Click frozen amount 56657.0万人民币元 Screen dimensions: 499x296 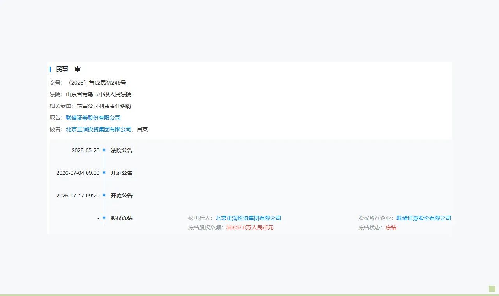click(x=250, y=227)
